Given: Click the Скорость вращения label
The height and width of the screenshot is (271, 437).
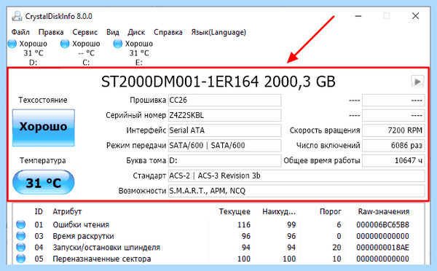Looking at the screenshot, I should (325, 130).
